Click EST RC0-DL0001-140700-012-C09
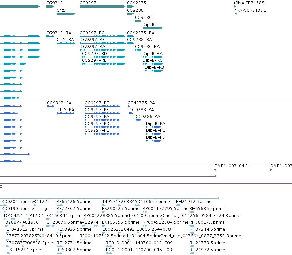 point(139,243)
